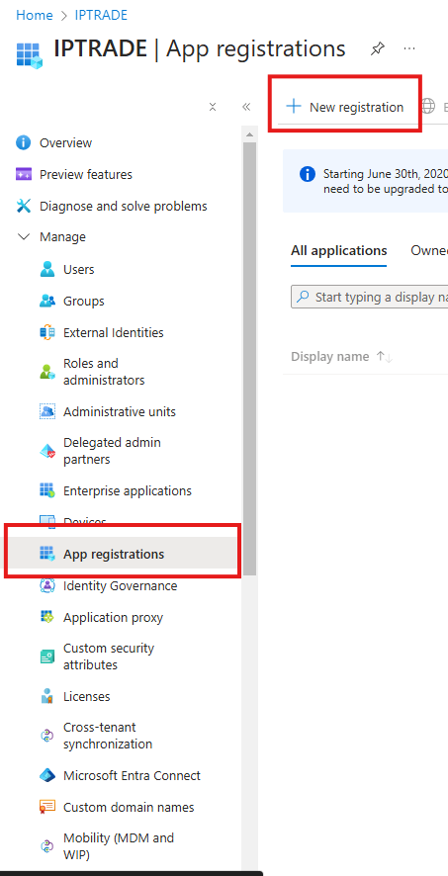Switch to the All applications tab
The height and width of the screenshot is (876, 448).
point(339,250)
